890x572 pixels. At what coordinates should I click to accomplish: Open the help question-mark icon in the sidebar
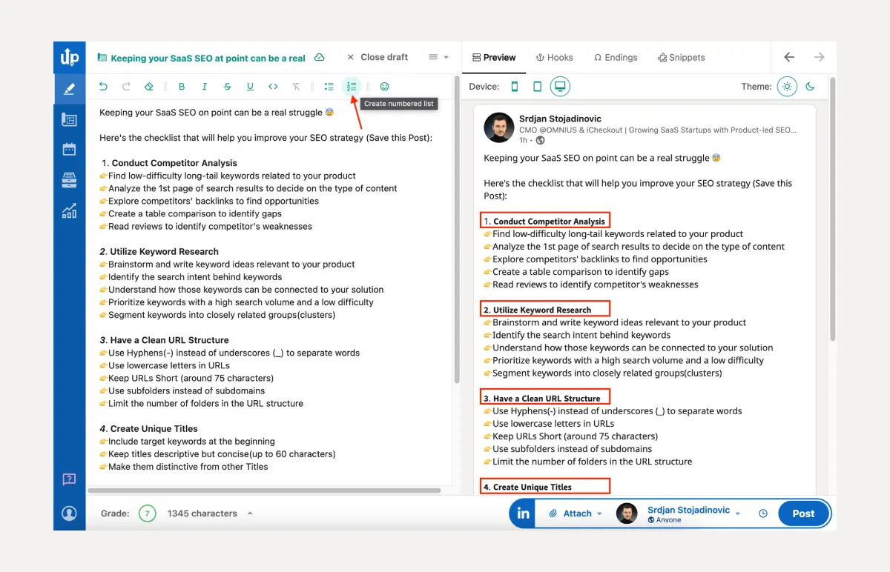tap(69, 479)
